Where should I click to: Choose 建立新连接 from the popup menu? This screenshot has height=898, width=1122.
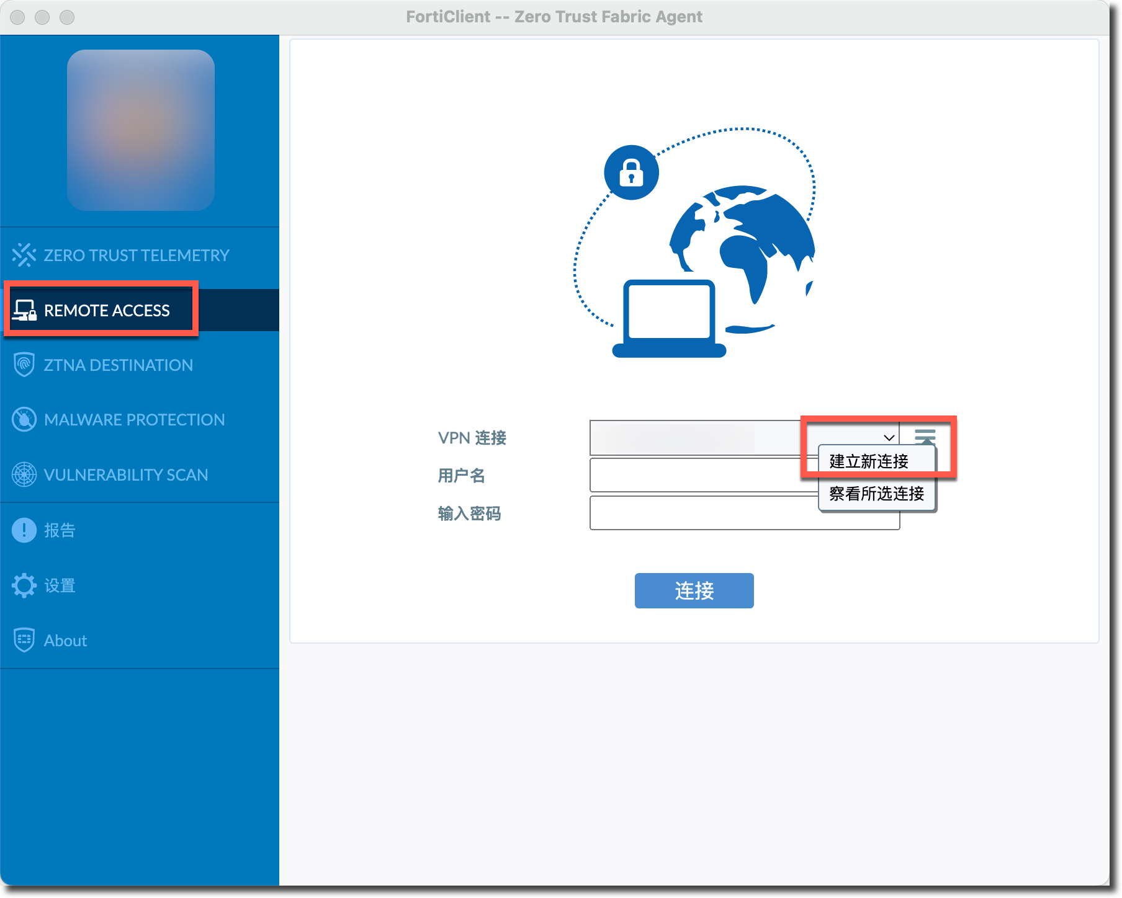click(x=869, y=461)
